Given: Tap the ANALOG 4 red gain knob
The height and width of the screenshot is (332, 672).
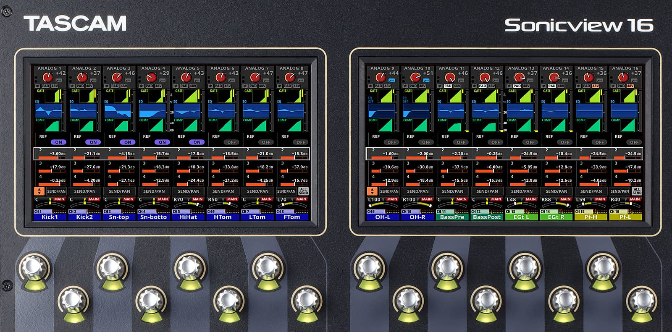Looking at the screenshot, I should (151, 77).
